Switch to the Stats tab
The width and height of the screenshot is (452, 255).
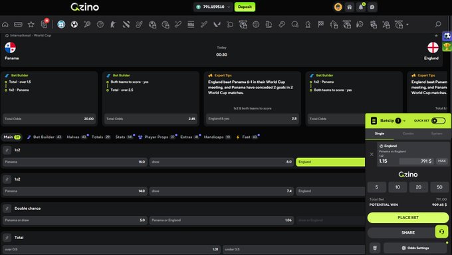(124, 137)
